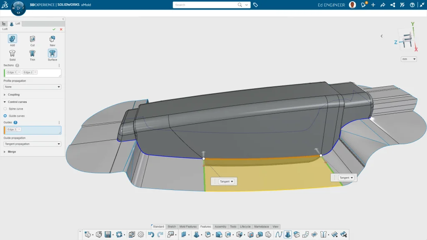Image resolution: width=427 pixels, height=240 pixels.
Task: Choose the Thin loft type icon
Action: pos(32,53)
